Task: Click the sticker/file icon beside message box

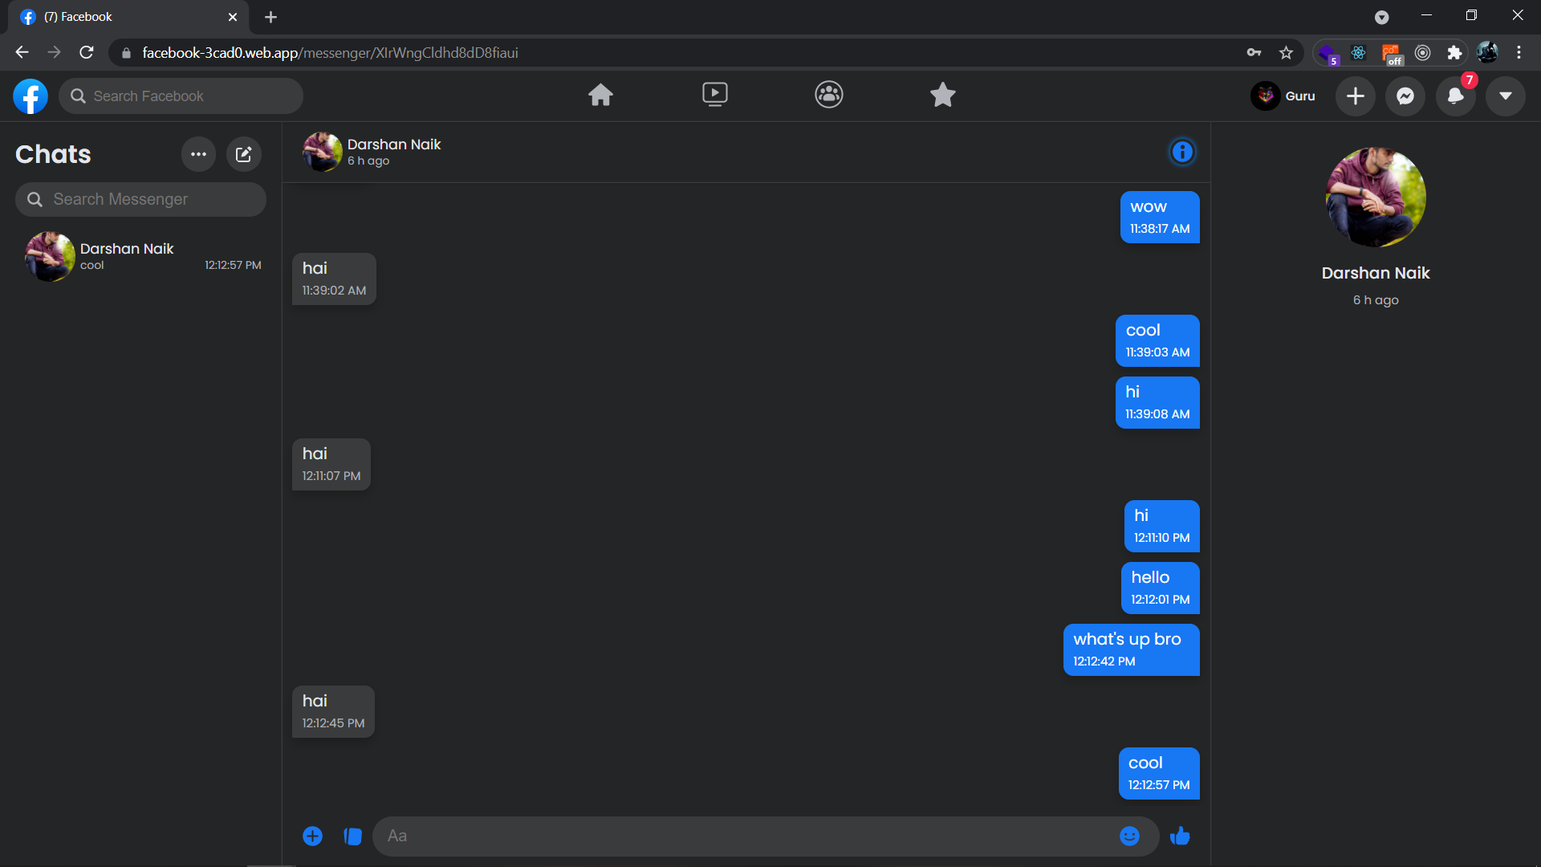Action: pyautogui.click(x=352, y=836)
